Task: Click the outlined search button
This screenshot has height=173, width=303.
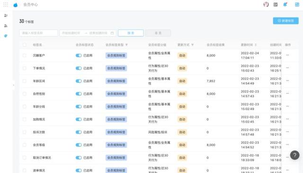Action: tap(131, 33)
